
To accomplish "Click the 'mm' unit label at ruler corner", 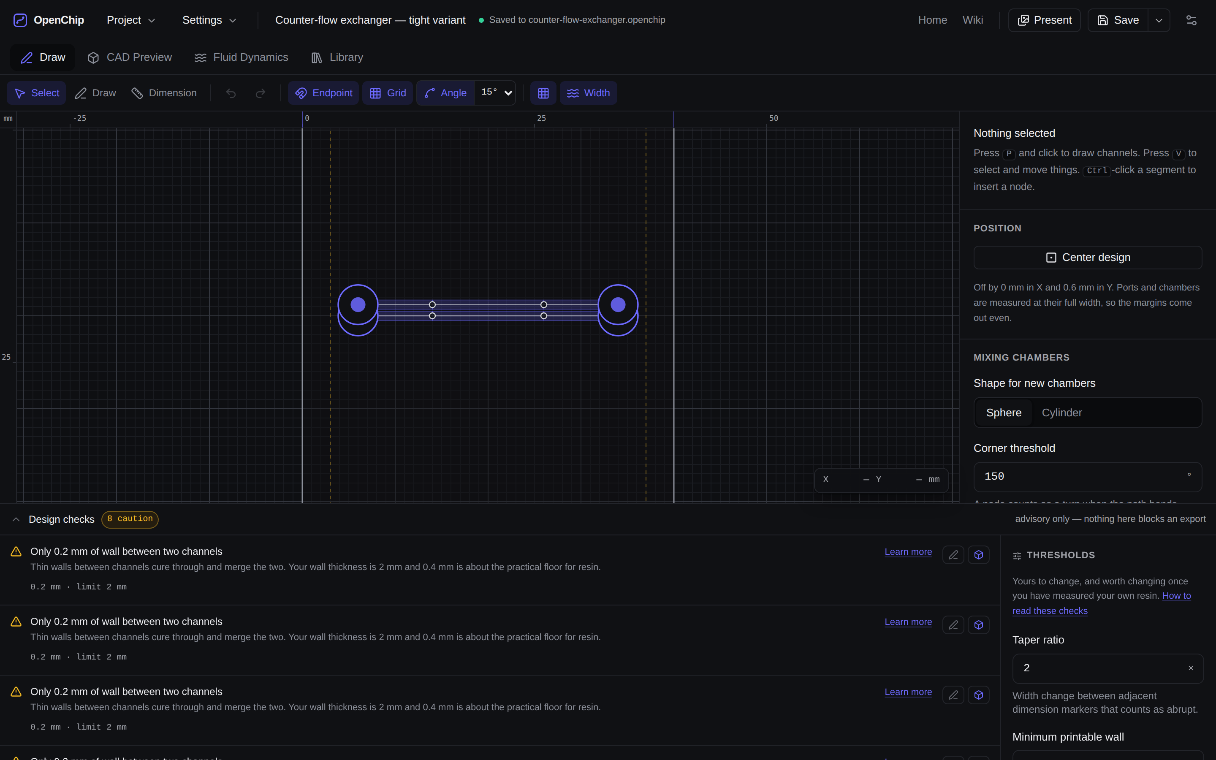I will [8, 119].
